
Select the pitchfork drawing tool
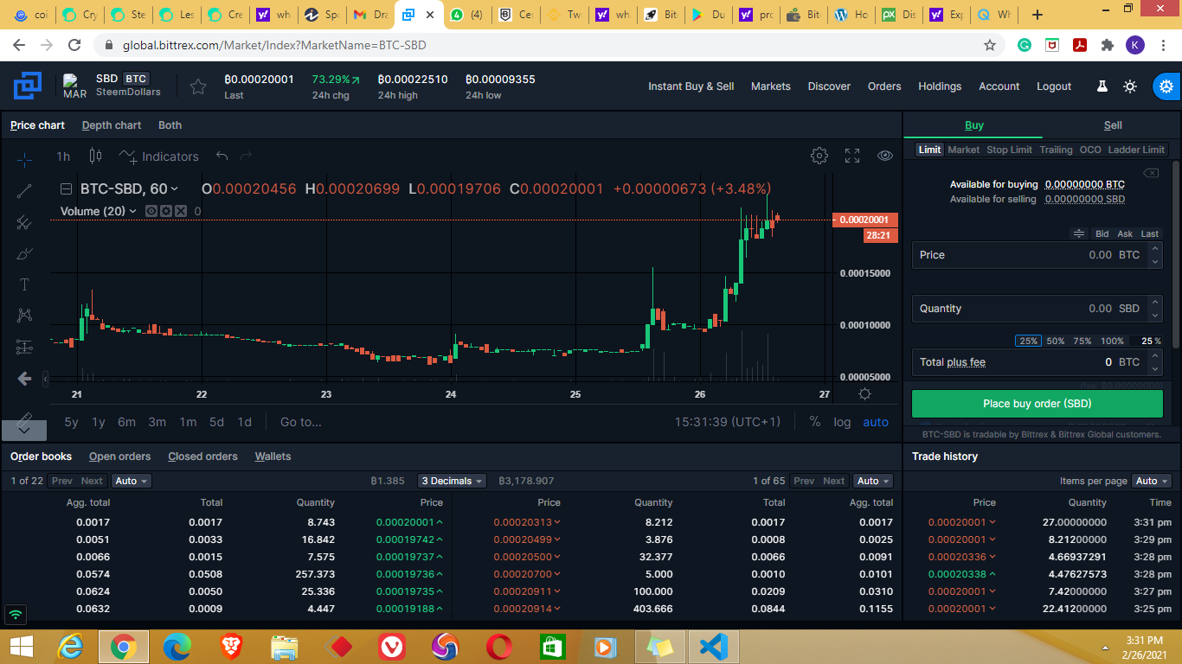pos(24,222)
